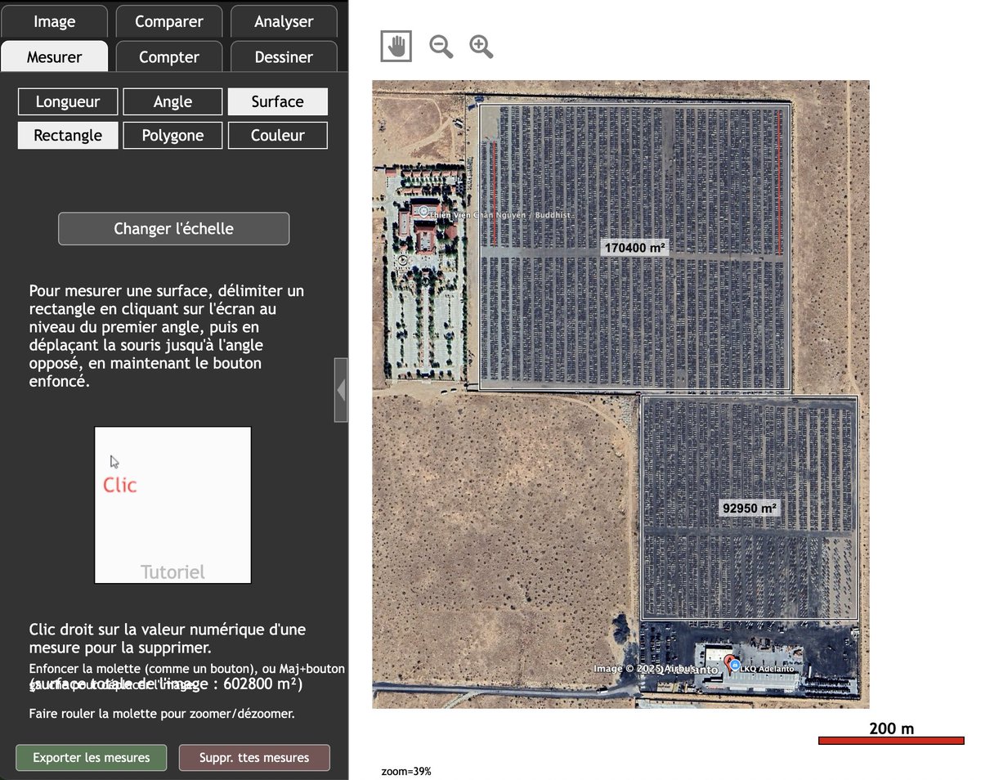Select the hand pan tool
The height and width of the screenshot is (780, 981).
pos(396,47)
